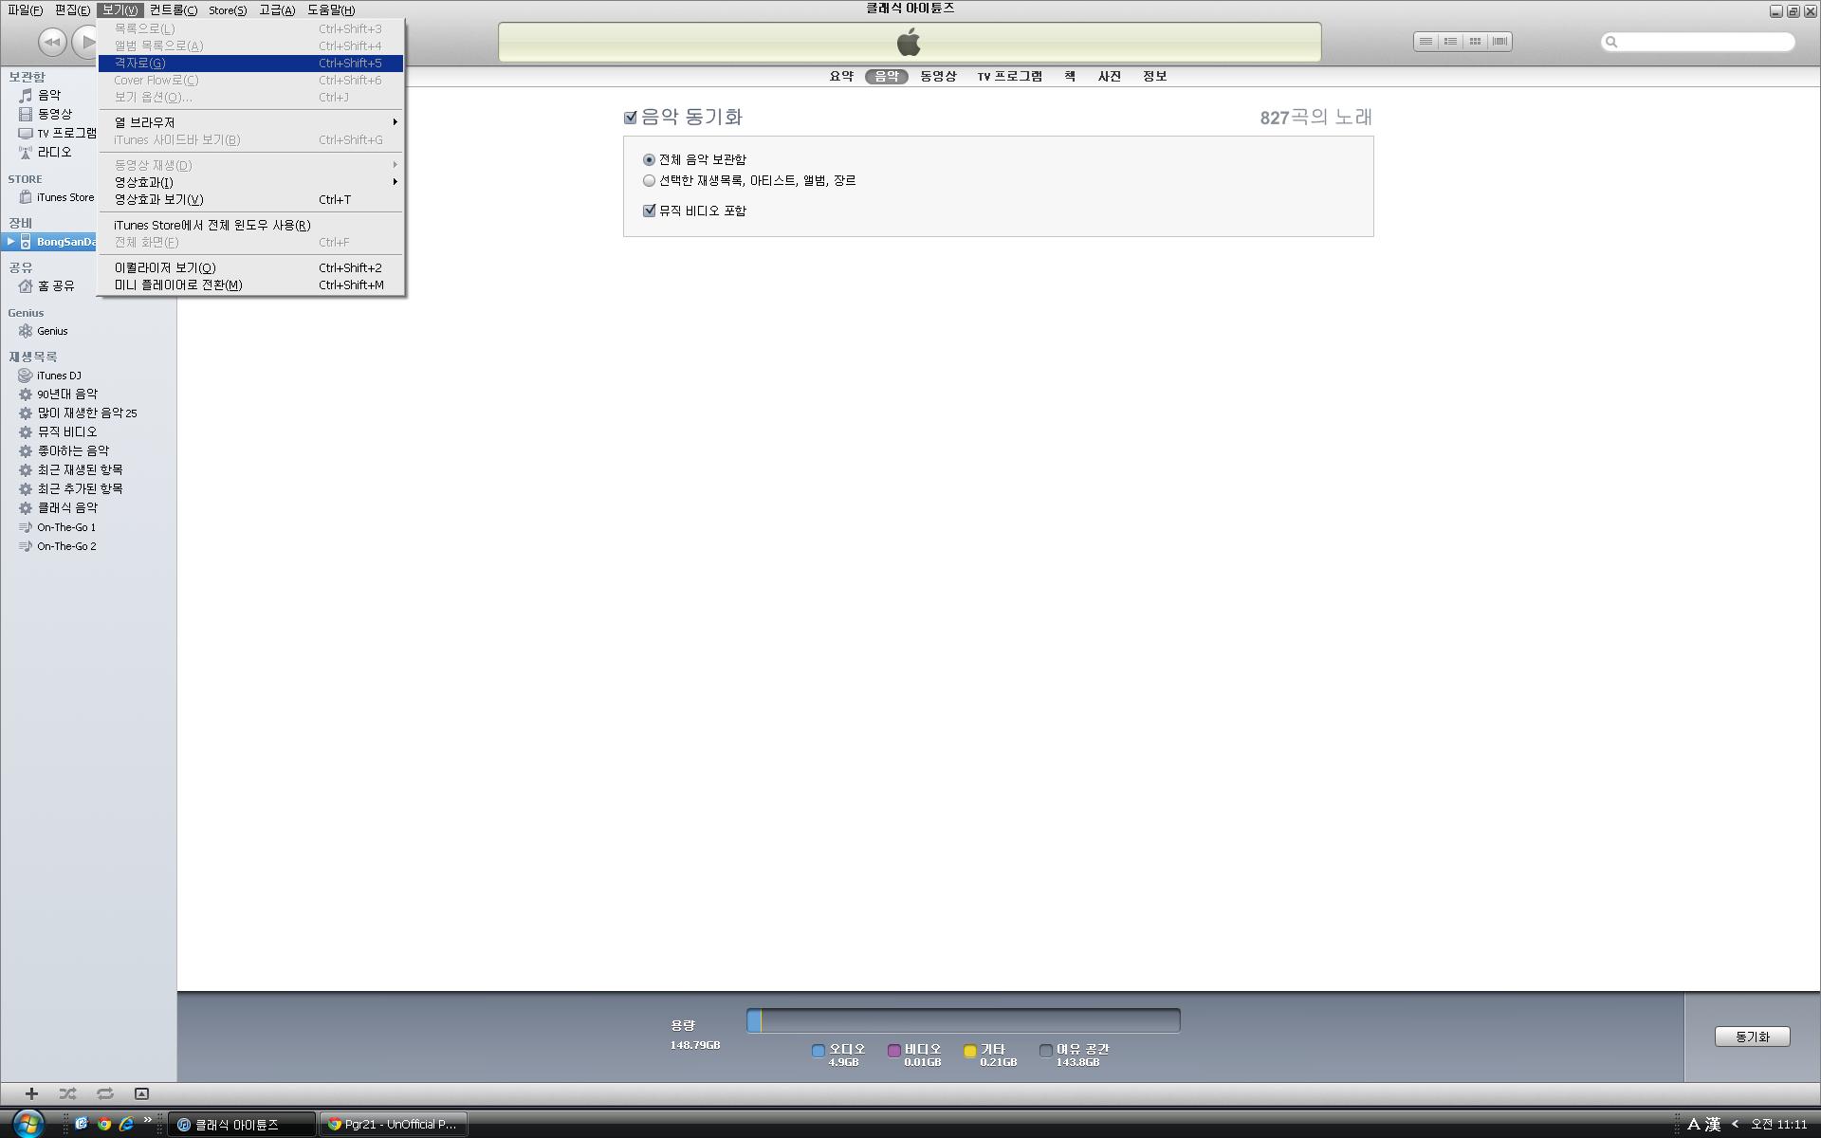
Task: Switch to Pgr21 Chrome taskbar window
Action: (x=393, y=1124)
